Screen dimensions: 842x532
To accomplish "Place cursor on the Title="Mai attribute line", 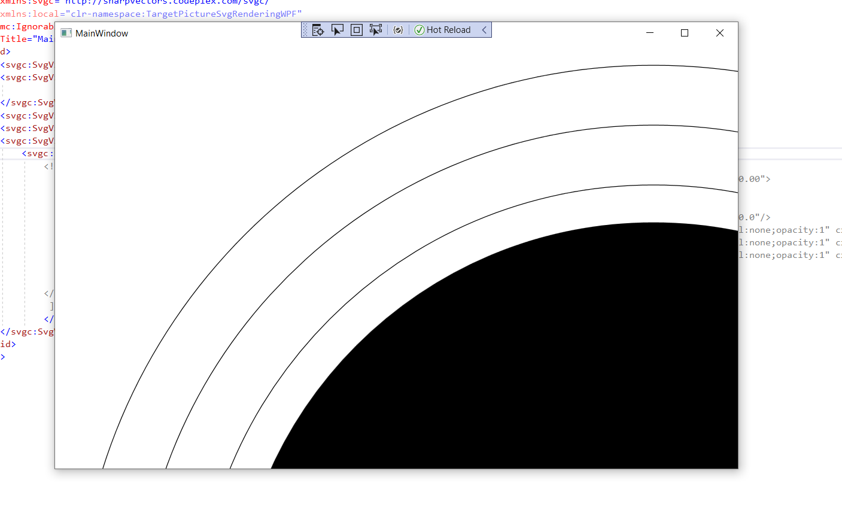I will (x=27, y=39).
